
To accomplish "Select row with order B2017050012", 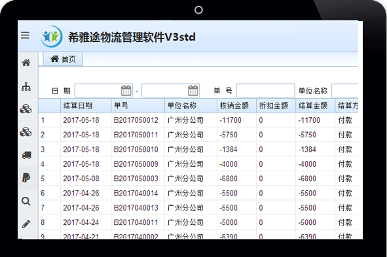I will [198, 120].
